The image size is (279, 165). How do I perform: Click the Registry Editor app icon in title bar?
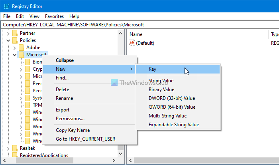(6, 6)
